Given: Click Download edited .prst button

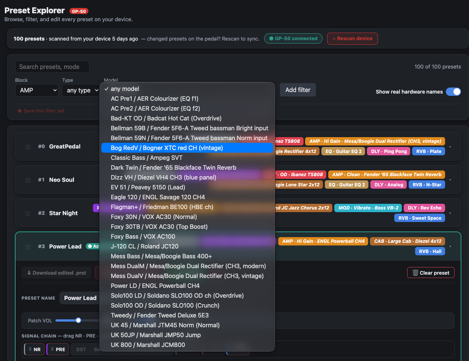Looking at the screenshot, I should click(x=56, y=273).
